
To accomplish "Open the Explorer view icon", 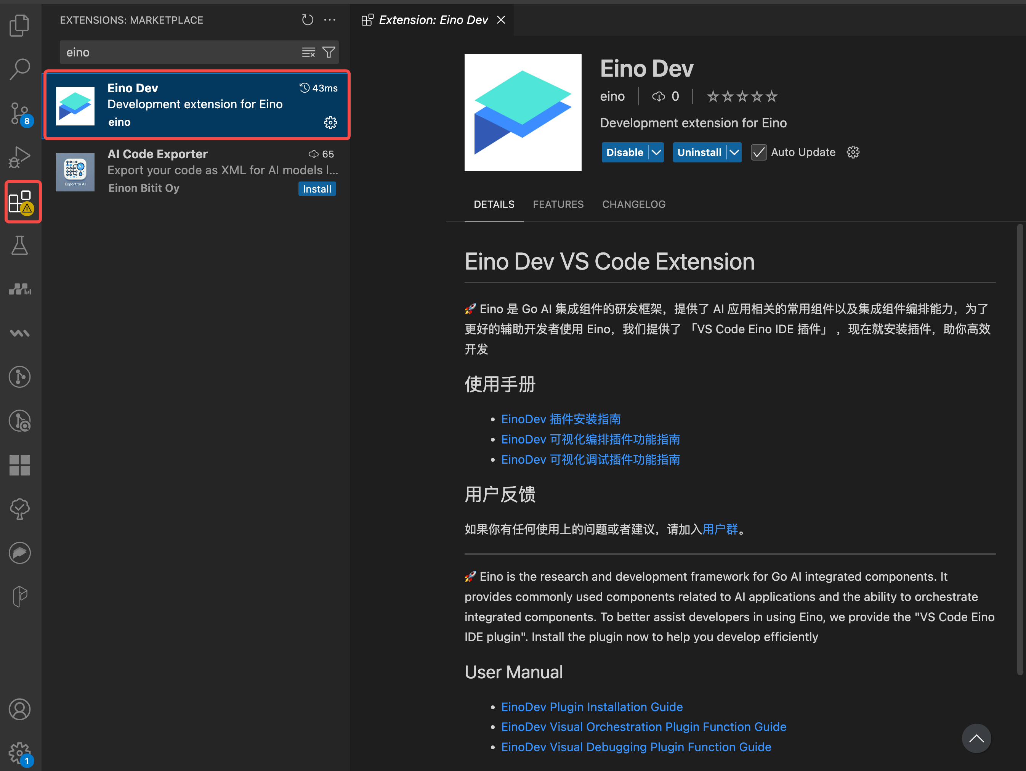I will [19, 25].
